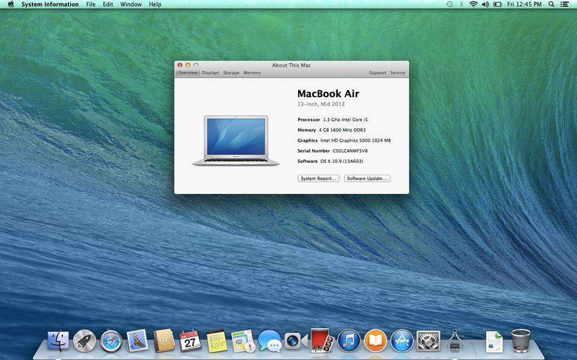Viewport: 577px width, 360px height.
Task: Open Messages speech bubbles icon
Action: pyautogui.click(x=270, y=341)
